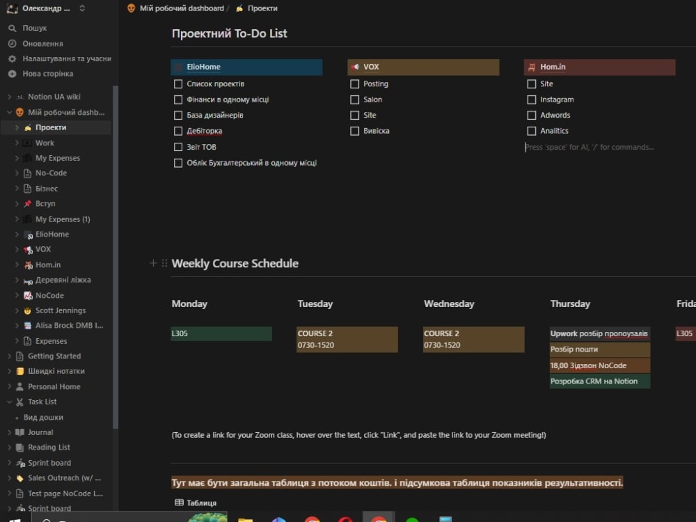Open settings gear icon in sidebar
Viewport: 696px width, 522px height.
pyautogui.click(x=12, y=58)
